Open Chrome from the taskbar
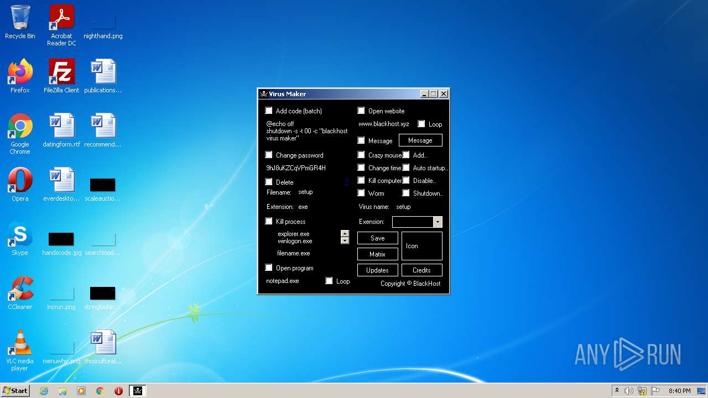Image resolution: width=708 pixels, height=398 pixels. (x=100, y=391)
